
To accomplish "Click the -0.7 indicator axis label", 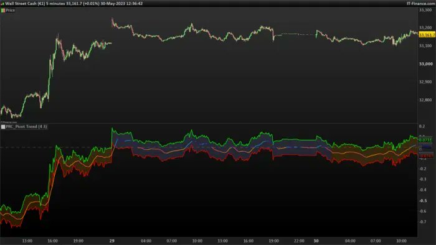I will pos(423,222).
